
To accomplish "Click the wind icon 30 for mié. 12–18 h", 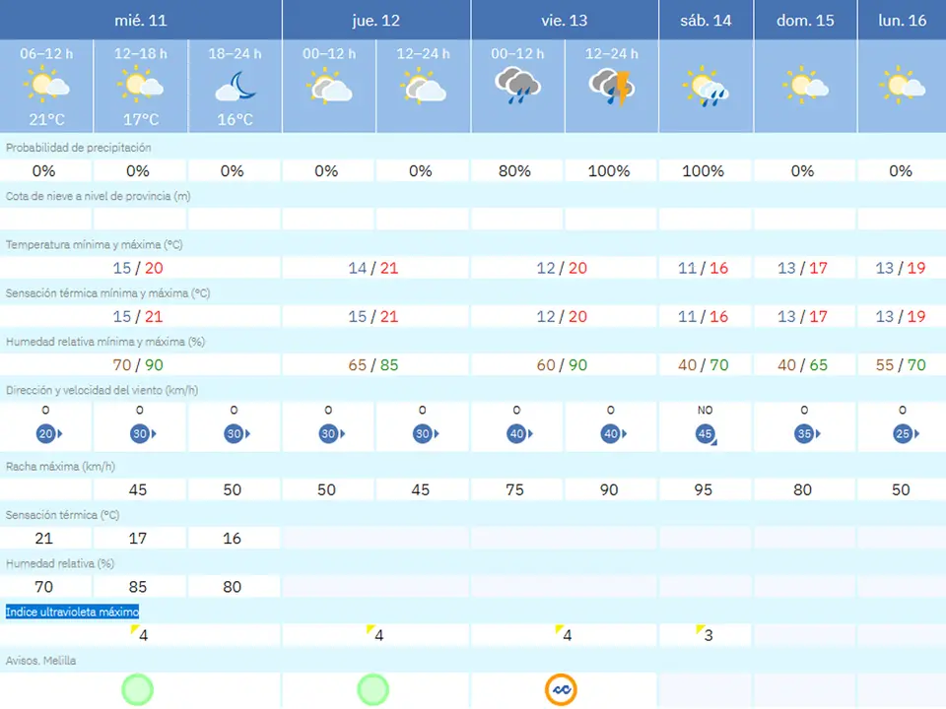I will tap(143, 433).
